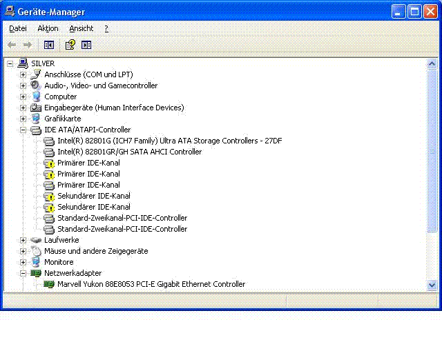
Task: Select the first Standard-Zweikanal-PCI-IDE-Controller entry
Action: coord(122,218)
